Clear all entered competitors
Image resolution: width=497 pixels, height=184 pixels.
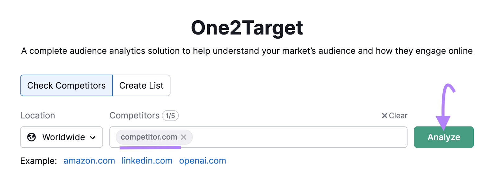(398, 115)
